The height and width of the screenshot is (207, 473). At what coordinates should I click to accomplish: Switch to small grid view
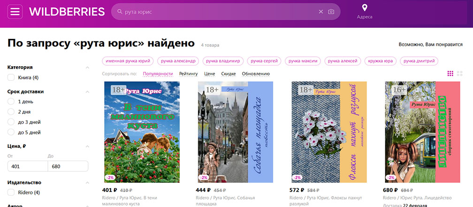coord(450,73)
